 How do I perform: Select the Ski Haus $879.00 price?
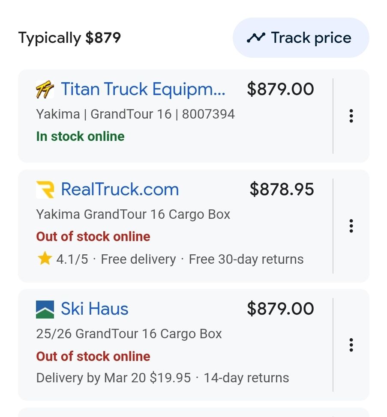[x=280, y=309]
